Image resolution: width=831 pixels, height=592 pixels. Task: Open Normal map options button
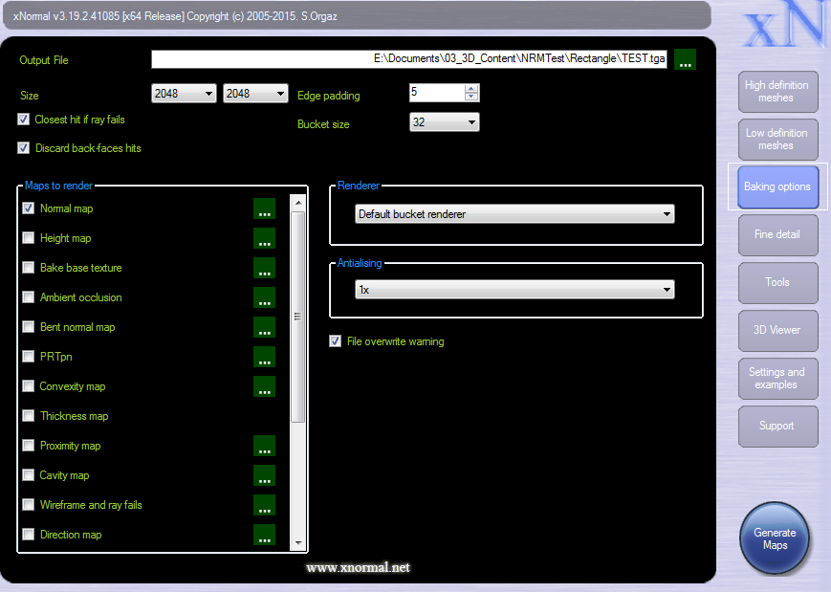(x=264, y=208)
